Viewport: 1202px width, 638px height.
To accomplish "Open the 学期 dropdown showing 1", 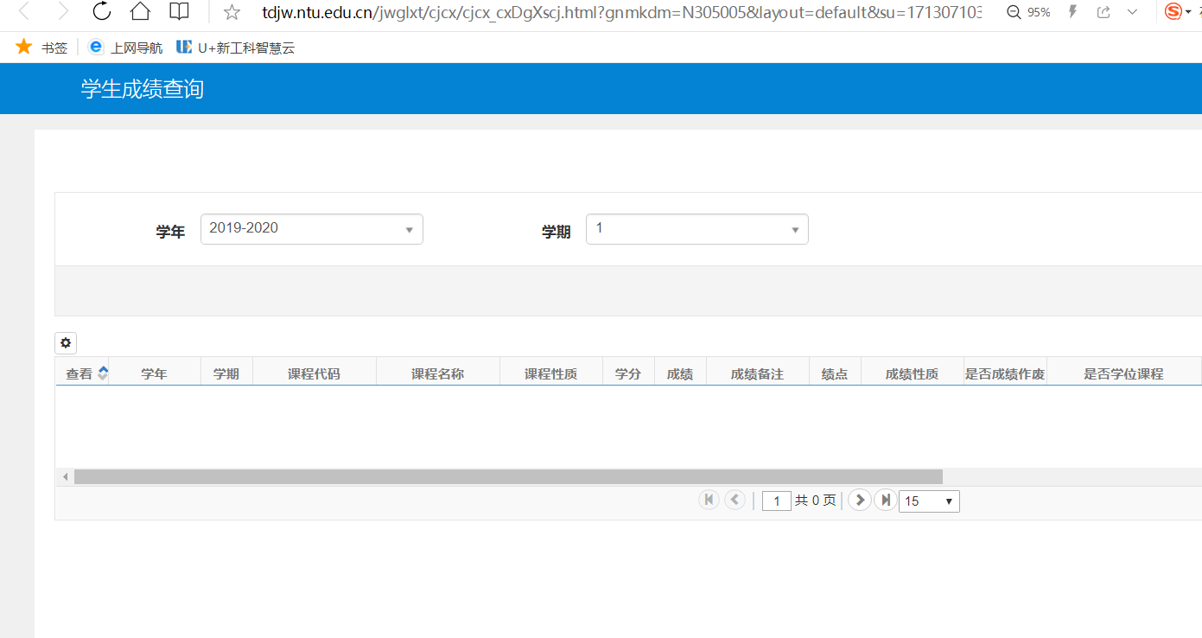I will (x=697, y=229).
